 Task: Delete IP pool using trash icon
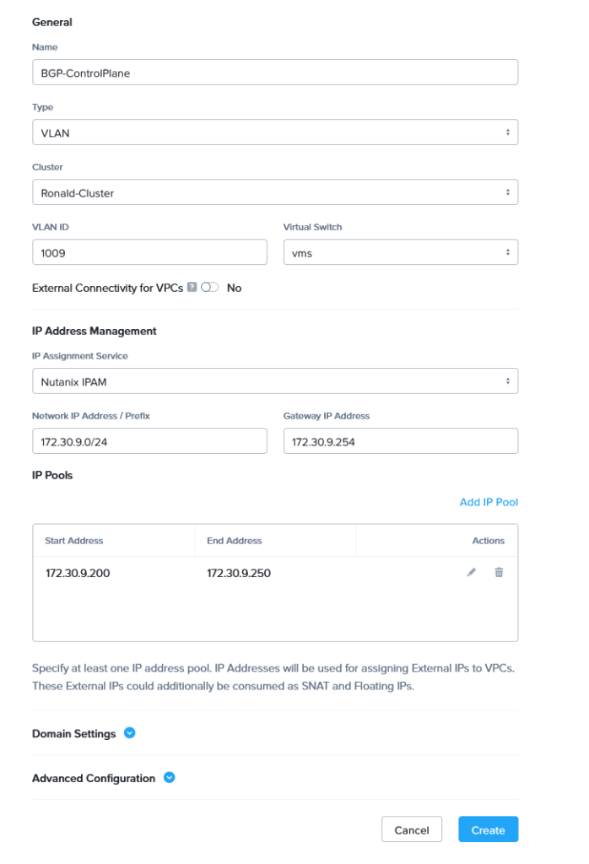tap(499, 573)
